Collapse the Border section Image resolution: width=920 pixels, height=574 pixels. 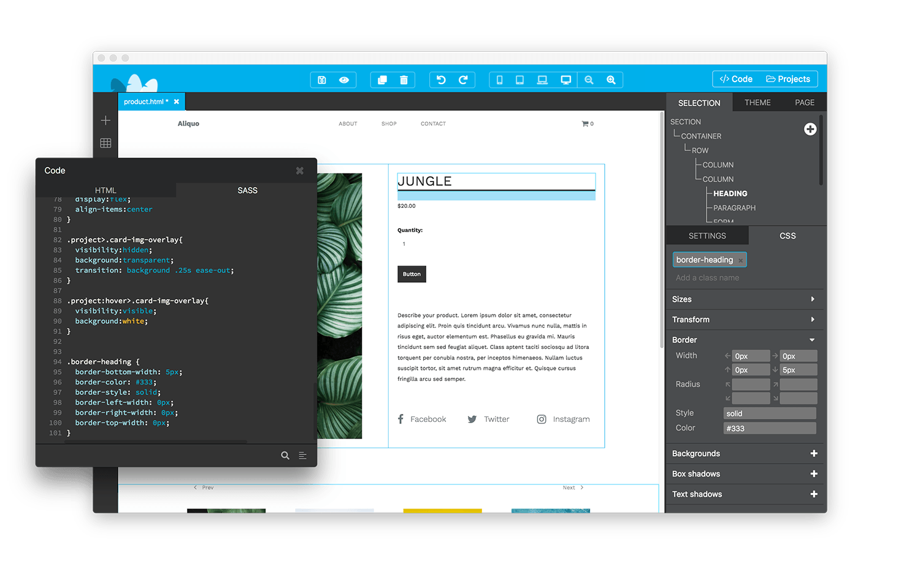point(744,340)
